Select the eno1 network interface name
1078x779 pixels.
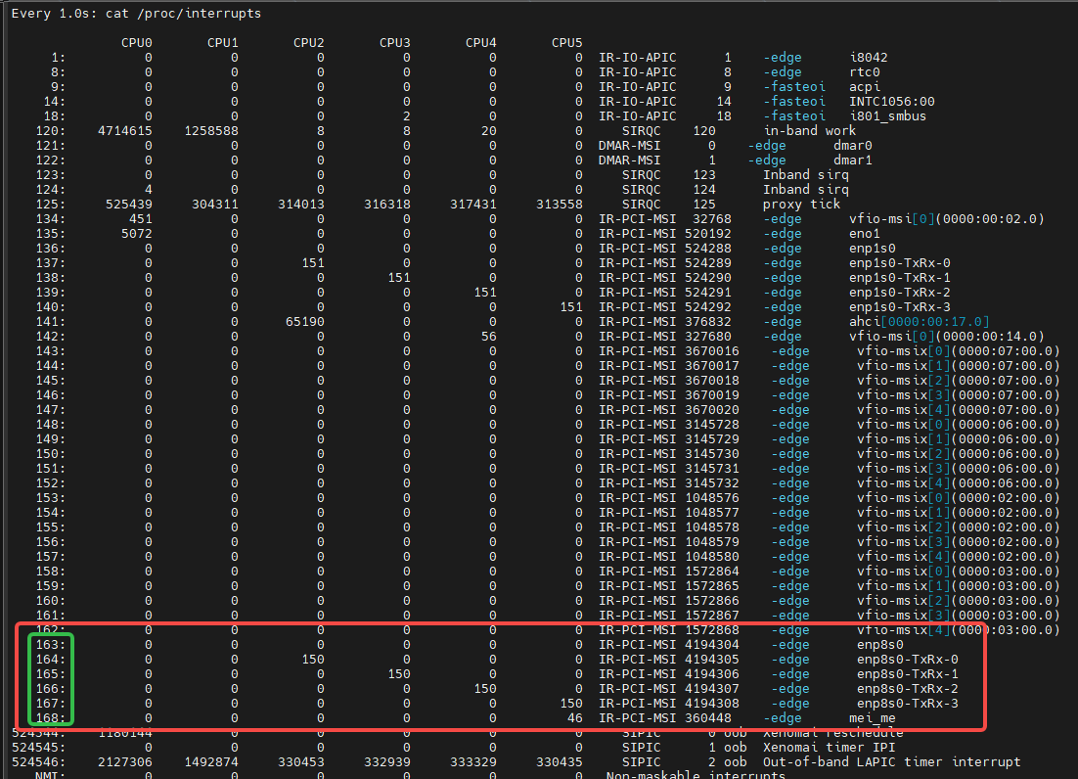(x=864, y=234)
